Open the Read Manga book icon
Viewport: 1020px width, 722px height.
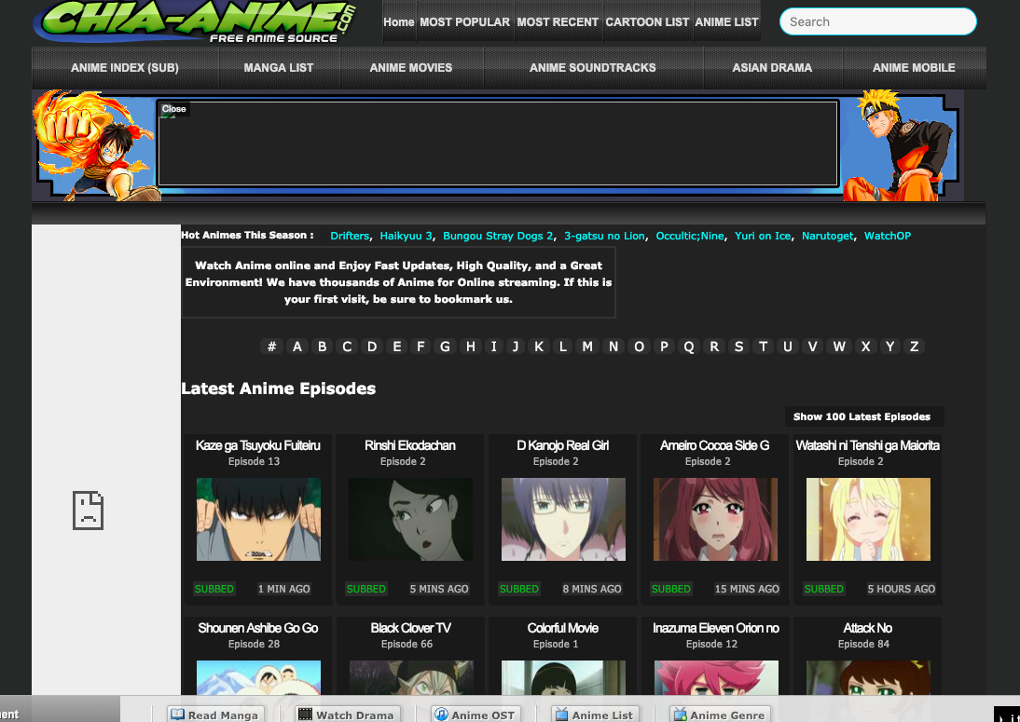(x=177, y=715)
